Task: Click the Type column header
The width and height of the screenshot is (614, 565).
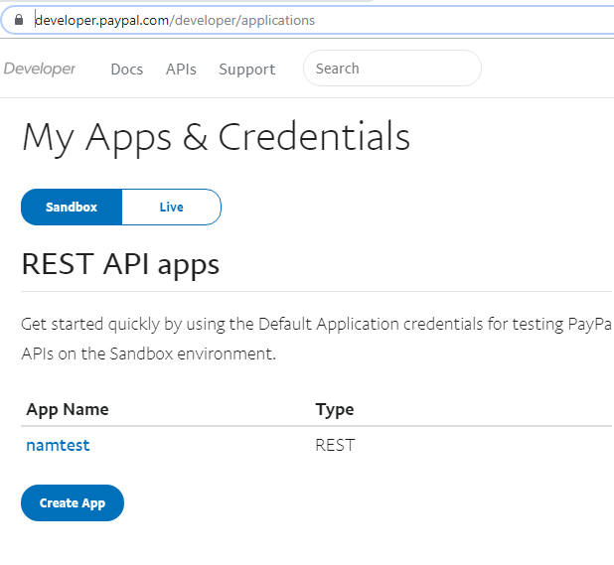Action: [x=335, y=410]
